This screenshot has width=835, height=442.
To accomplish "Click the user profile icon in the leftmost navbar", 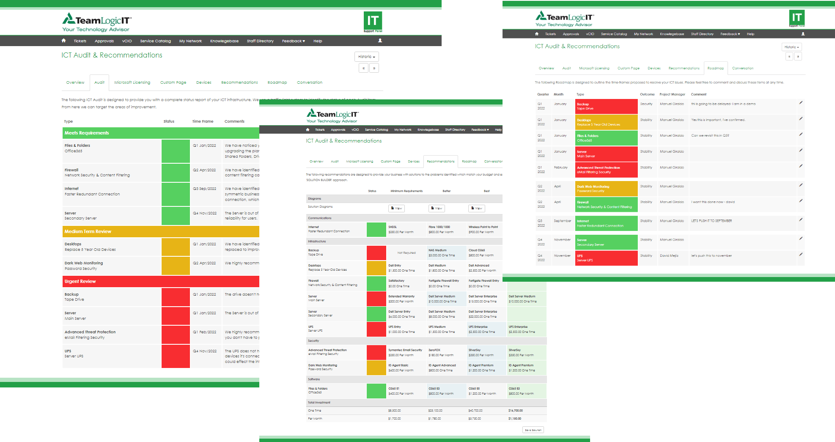I will (380, 41).
